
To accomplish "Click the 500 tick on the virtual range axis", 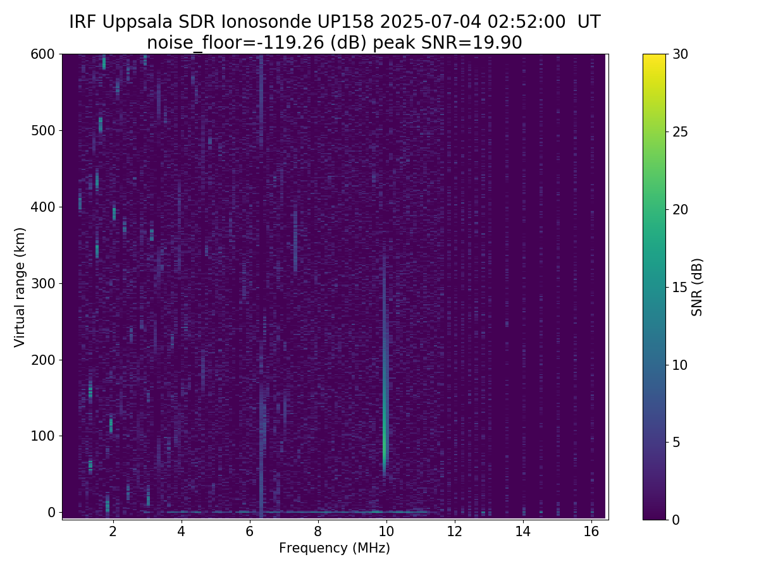I will click(x=43, y=131).
